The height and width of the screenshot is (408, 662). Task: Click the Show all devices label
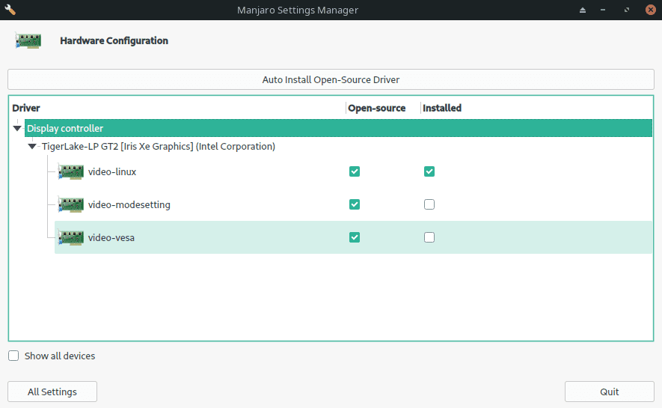(60, 356)
